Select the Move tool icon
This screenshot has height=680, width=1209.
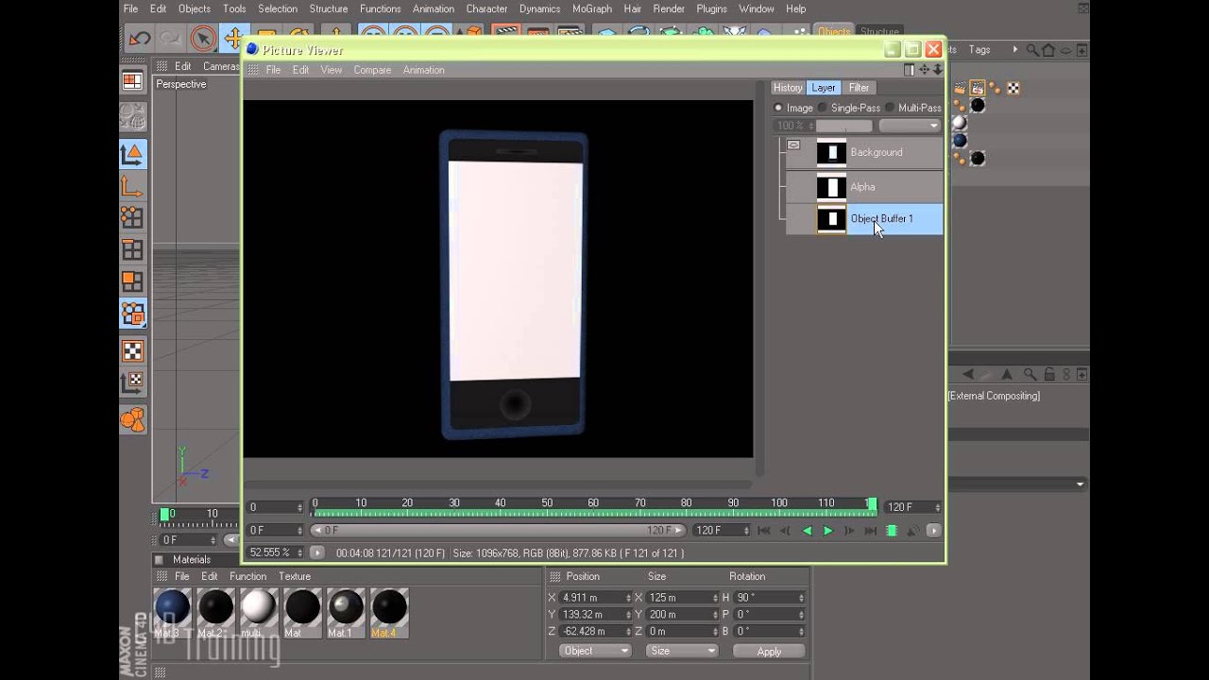tap(232, 38)
